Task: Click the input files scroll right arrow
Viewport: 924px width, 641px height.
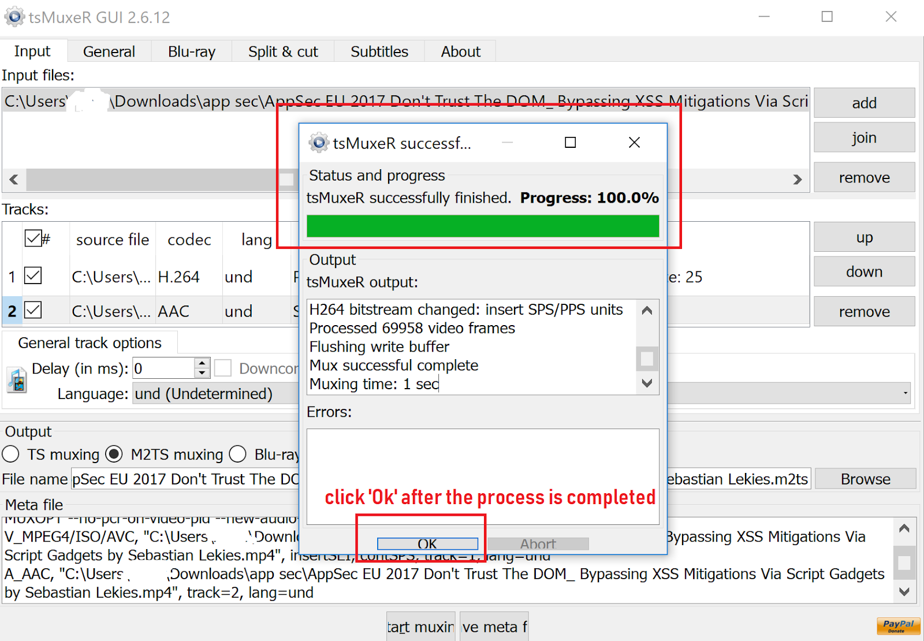Action: click(x=798, y=180)
